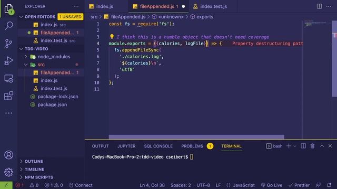Switch to the index.js editor tab
Viewport: 337px width, 189px height.
(106, 6)
